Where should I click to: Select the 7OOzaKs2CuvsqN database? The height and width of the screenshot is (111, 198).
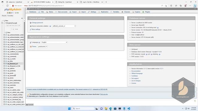point(11,23)
